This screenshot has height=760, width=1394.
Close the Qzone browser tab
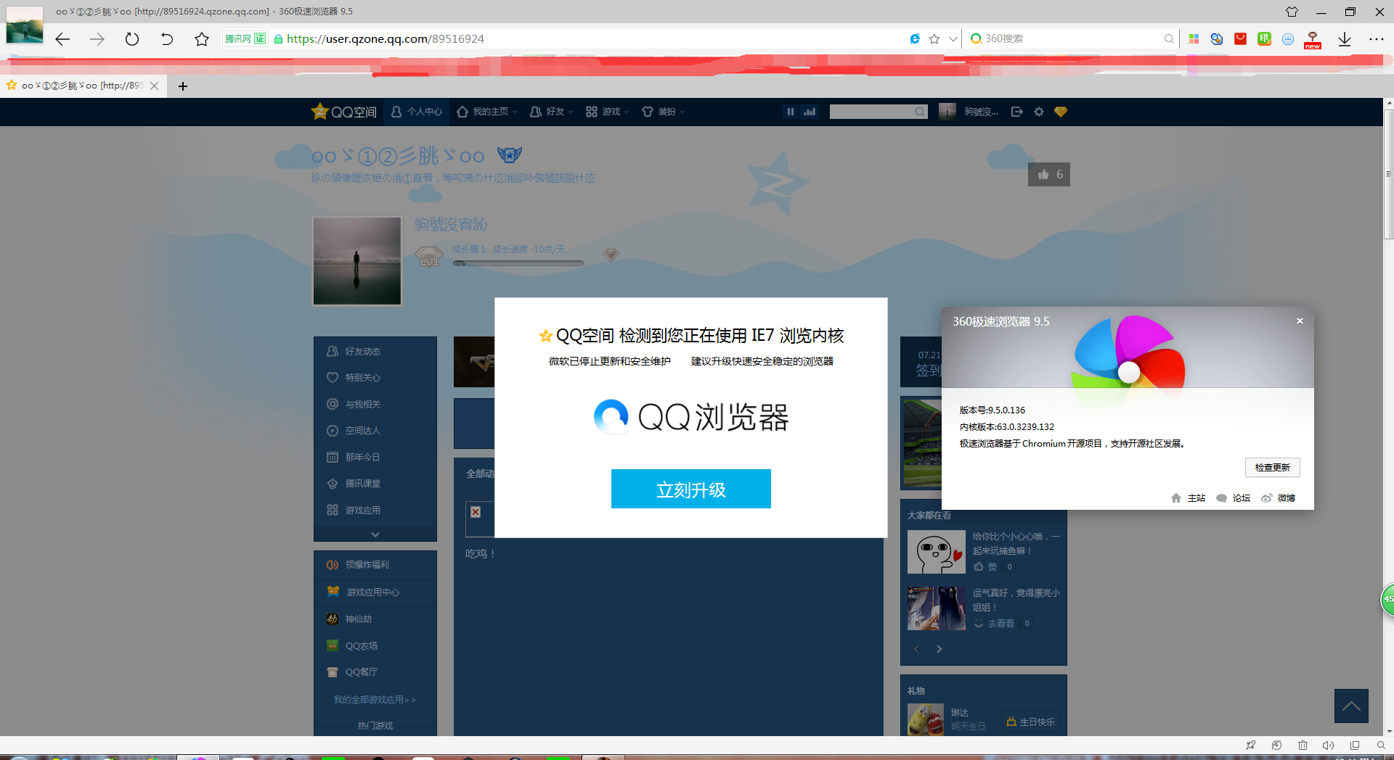pos(154,86)
